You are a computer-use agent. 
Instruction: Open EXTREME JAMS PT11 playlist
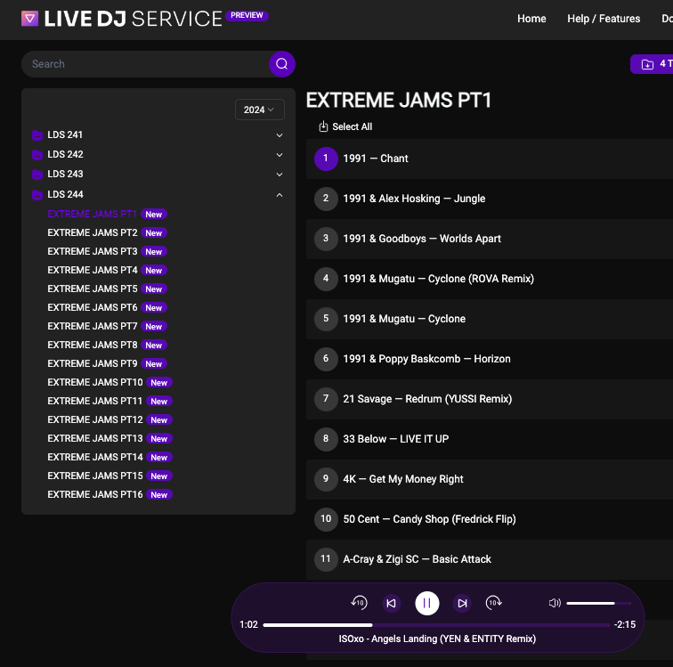pyautogui.click(x=95, y=401)
